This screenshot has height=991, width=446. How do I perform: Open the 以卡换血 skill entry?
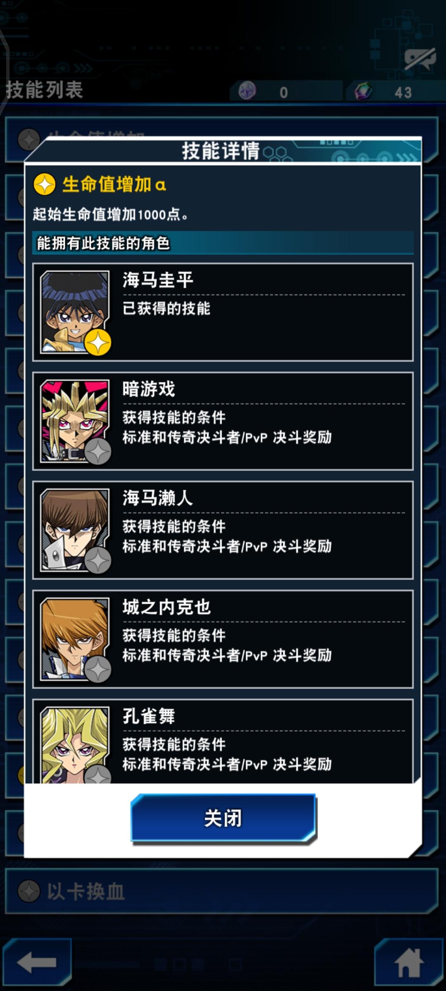coord(221,891)
